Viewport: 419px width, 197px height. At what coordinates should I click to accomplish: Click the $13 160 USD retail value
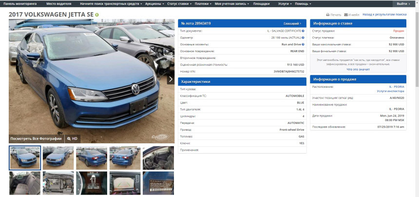click(x=296, y=65)
